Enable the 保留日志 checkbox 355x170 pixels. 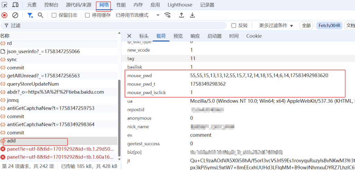[54, 15]
